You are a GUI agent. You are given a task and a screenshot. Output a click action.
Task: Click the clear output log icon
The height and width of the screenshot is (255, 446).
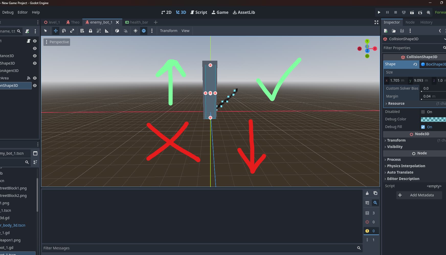coord(367,193)
